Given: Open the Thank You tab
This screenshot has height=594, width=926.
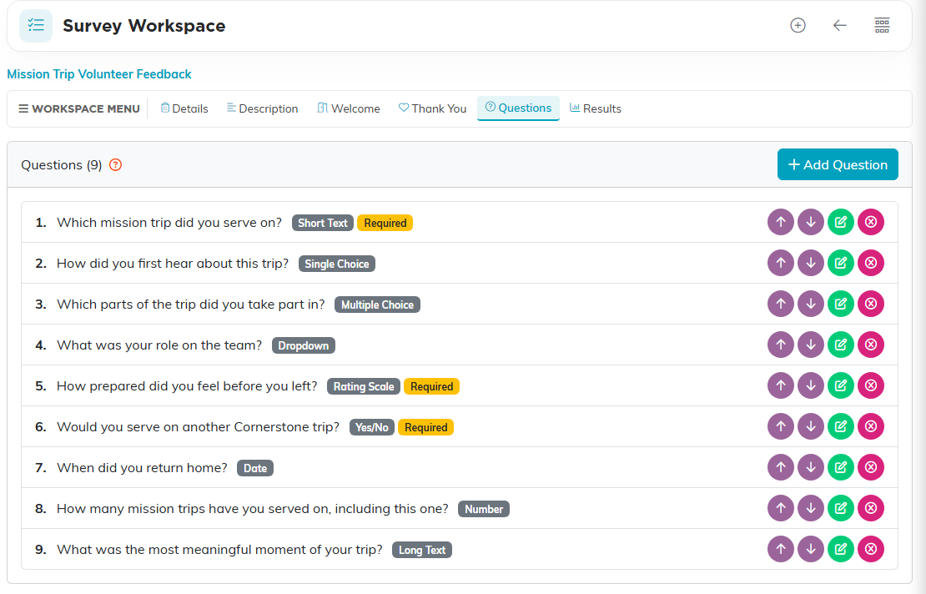Looking at the screenshot, I should [432, 108].
